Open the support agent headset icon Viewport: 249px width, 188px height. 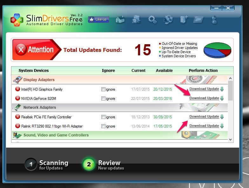pos(214,20)
